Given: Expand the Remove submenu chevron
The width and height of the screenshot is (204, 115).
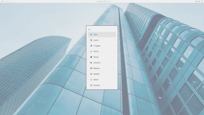Looking at the screenshot, I should (114, 68).
